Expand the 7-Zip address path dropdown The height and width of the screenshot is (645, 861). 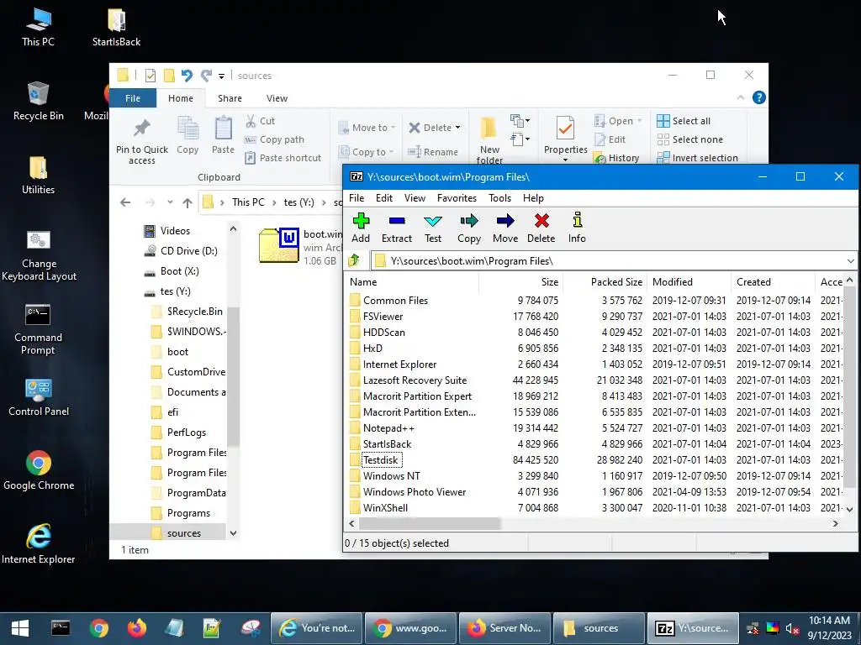pos(850,261)
